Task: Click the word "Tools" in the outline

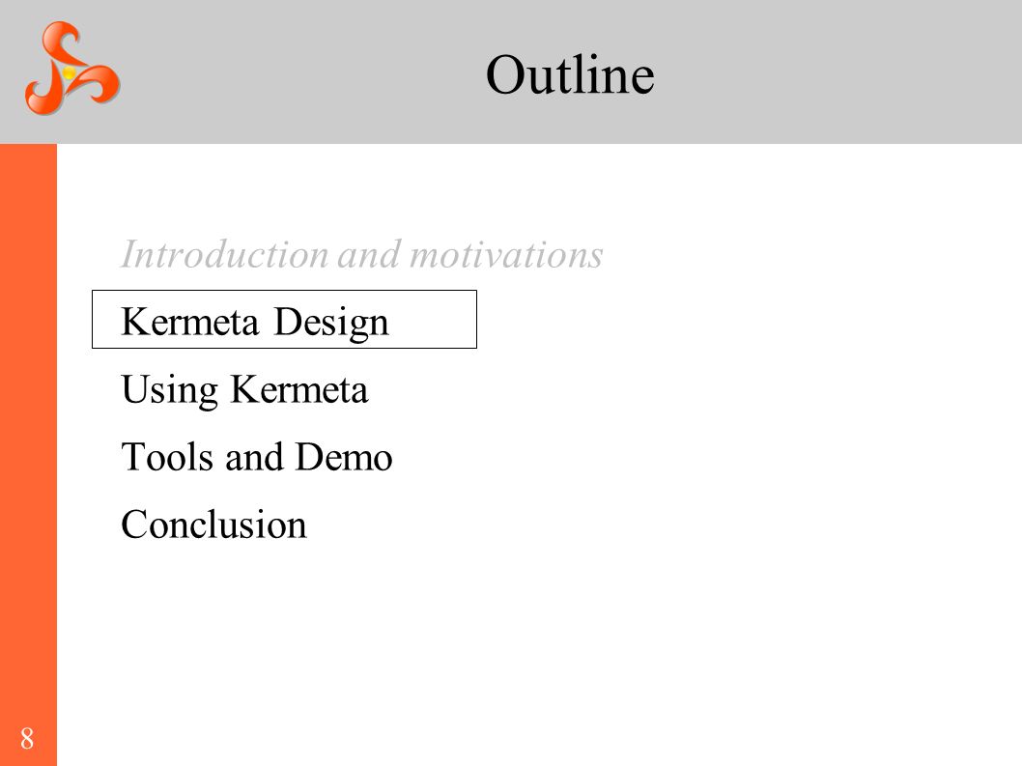Action: coord(167,456)
